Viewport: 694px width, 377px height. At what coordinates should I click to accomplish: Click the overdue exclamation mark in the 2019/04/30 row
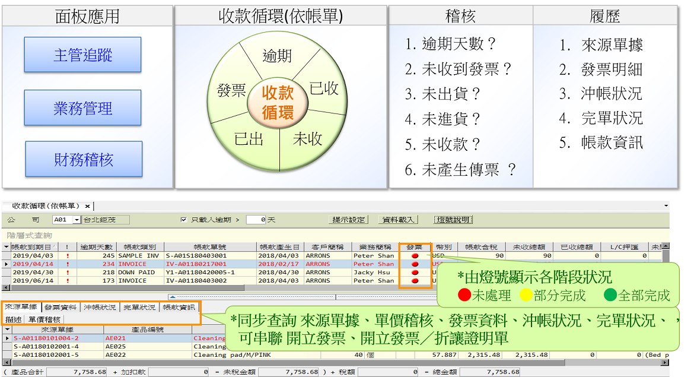tap(67, 273)
